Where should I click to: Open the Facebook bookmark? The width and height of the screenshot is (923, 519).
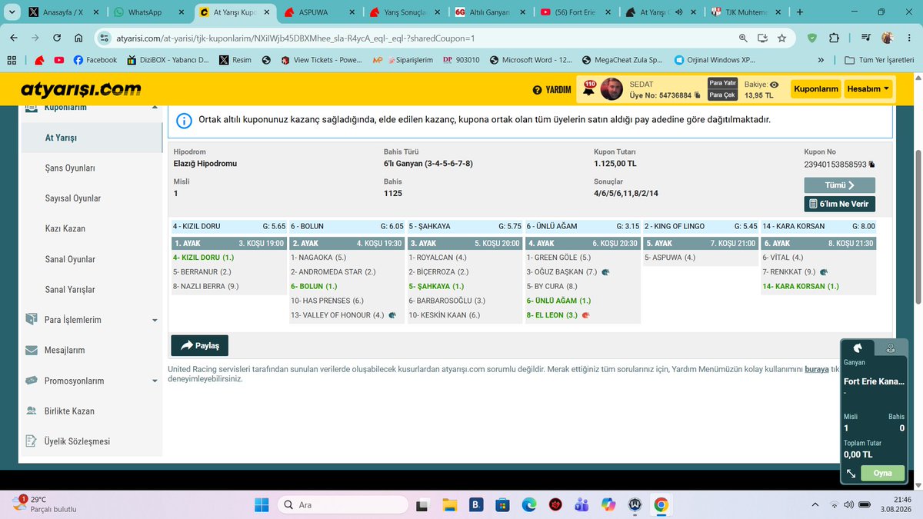point(95,60)
